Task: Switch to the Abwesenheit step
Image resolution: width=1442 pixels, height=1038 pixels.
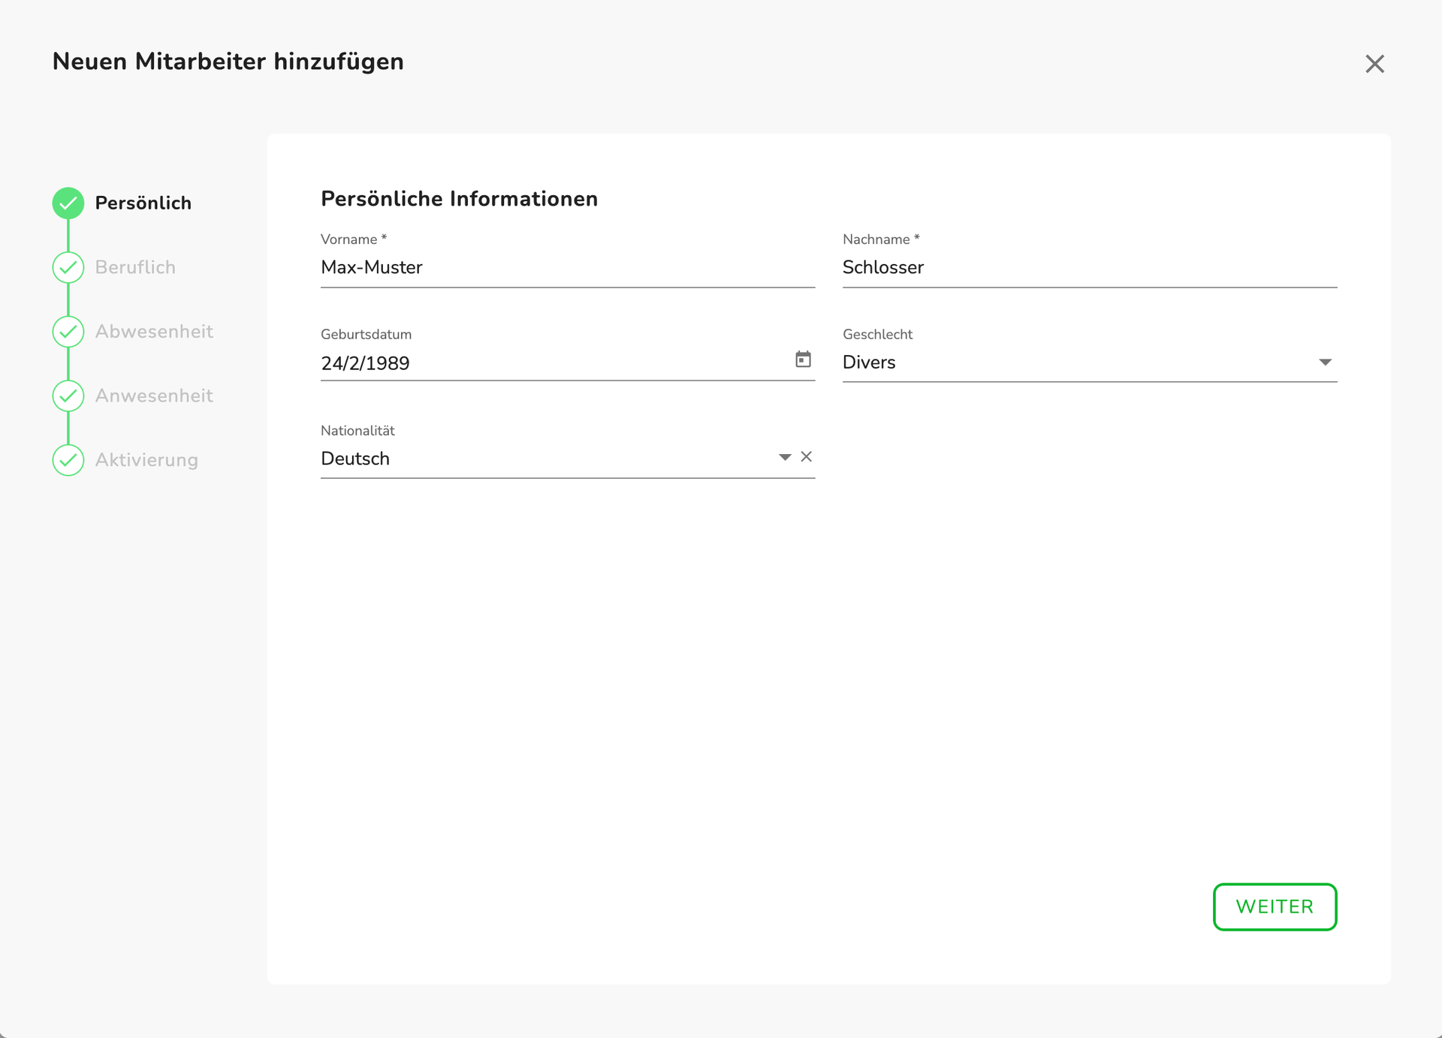Action: 154,332
